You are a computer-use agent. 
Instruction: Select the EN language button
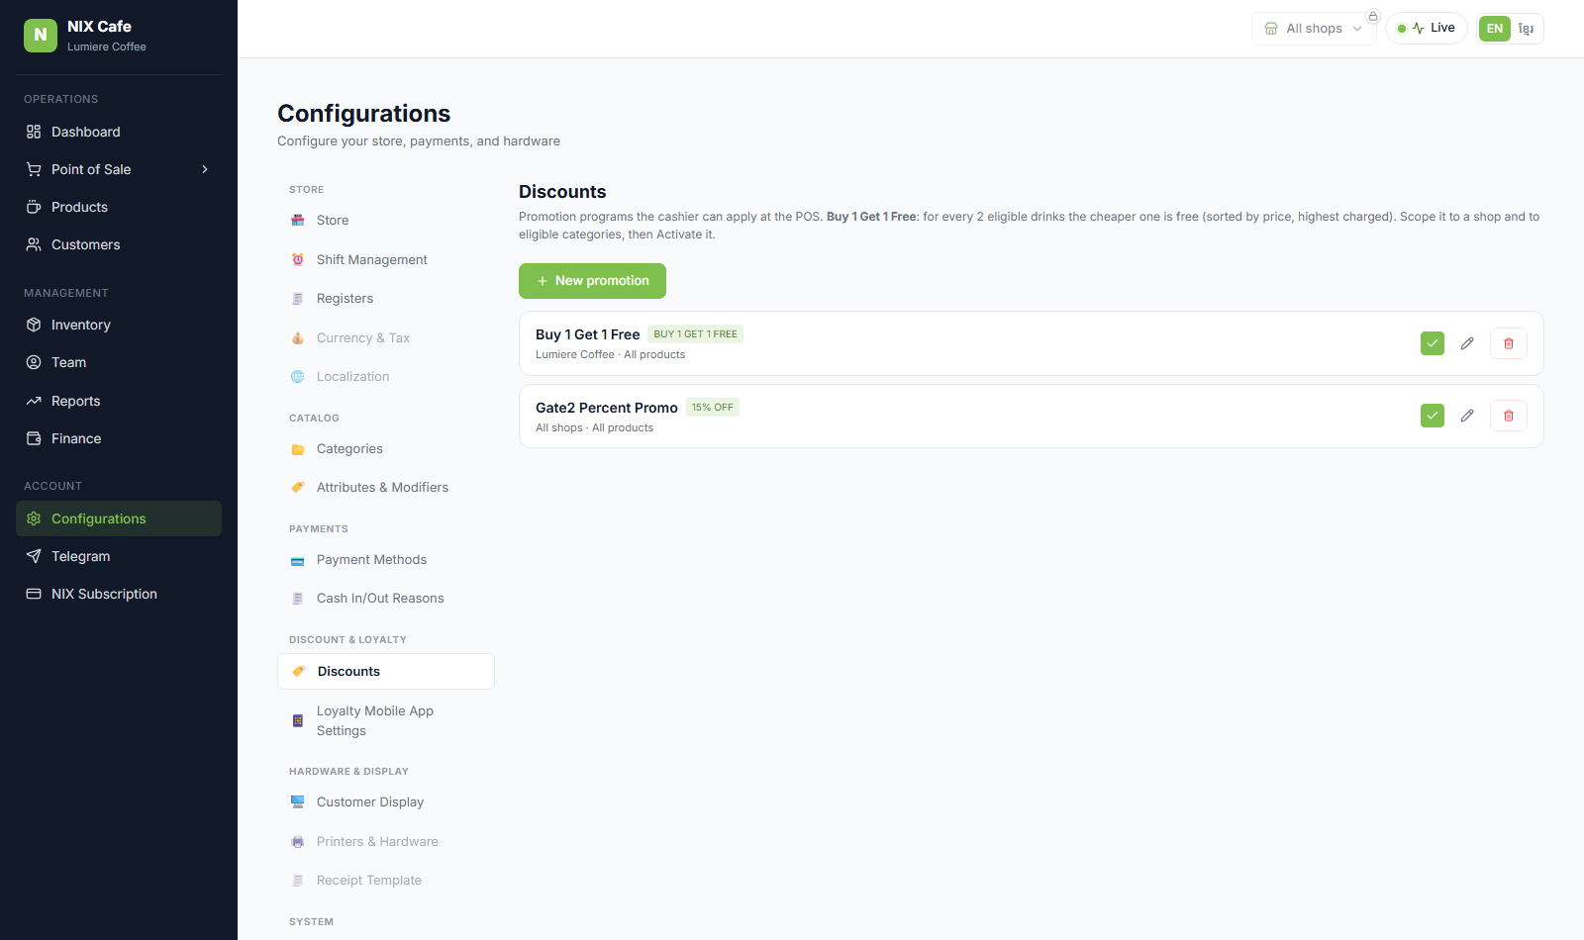point(1495,29)
